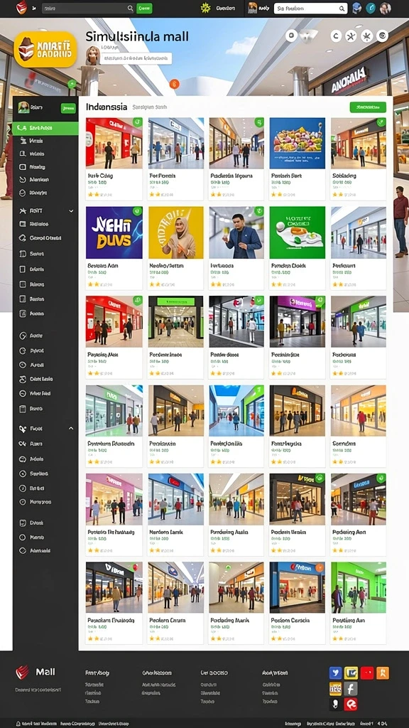Screen dimensions: 409x728
Task: Click the yellow-green sun icon in the top bar
Action: tap(205, 8)
